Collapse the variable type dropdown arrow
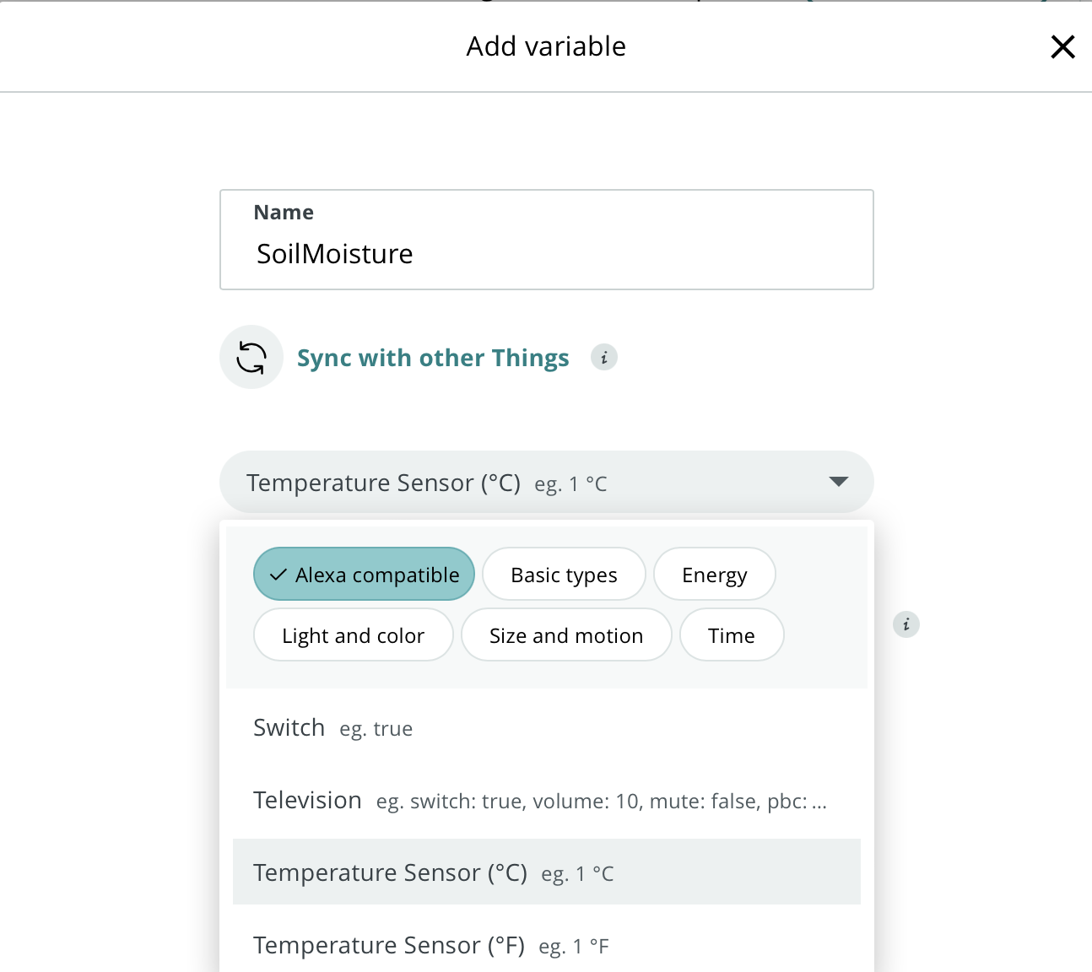1092x972 pixels. [838, 482]
